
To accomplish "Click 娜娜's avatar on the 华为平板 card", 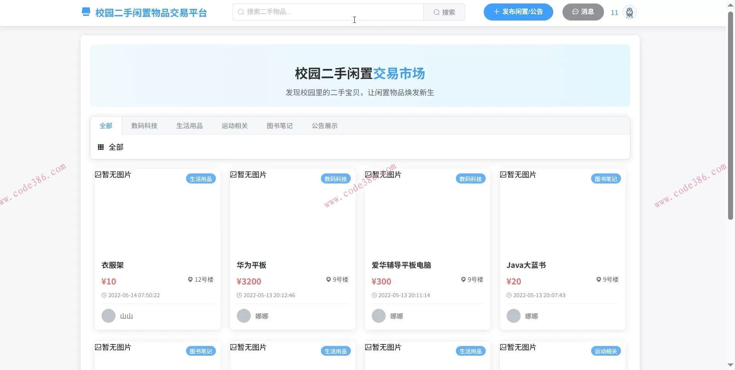I will click(243, 316).
